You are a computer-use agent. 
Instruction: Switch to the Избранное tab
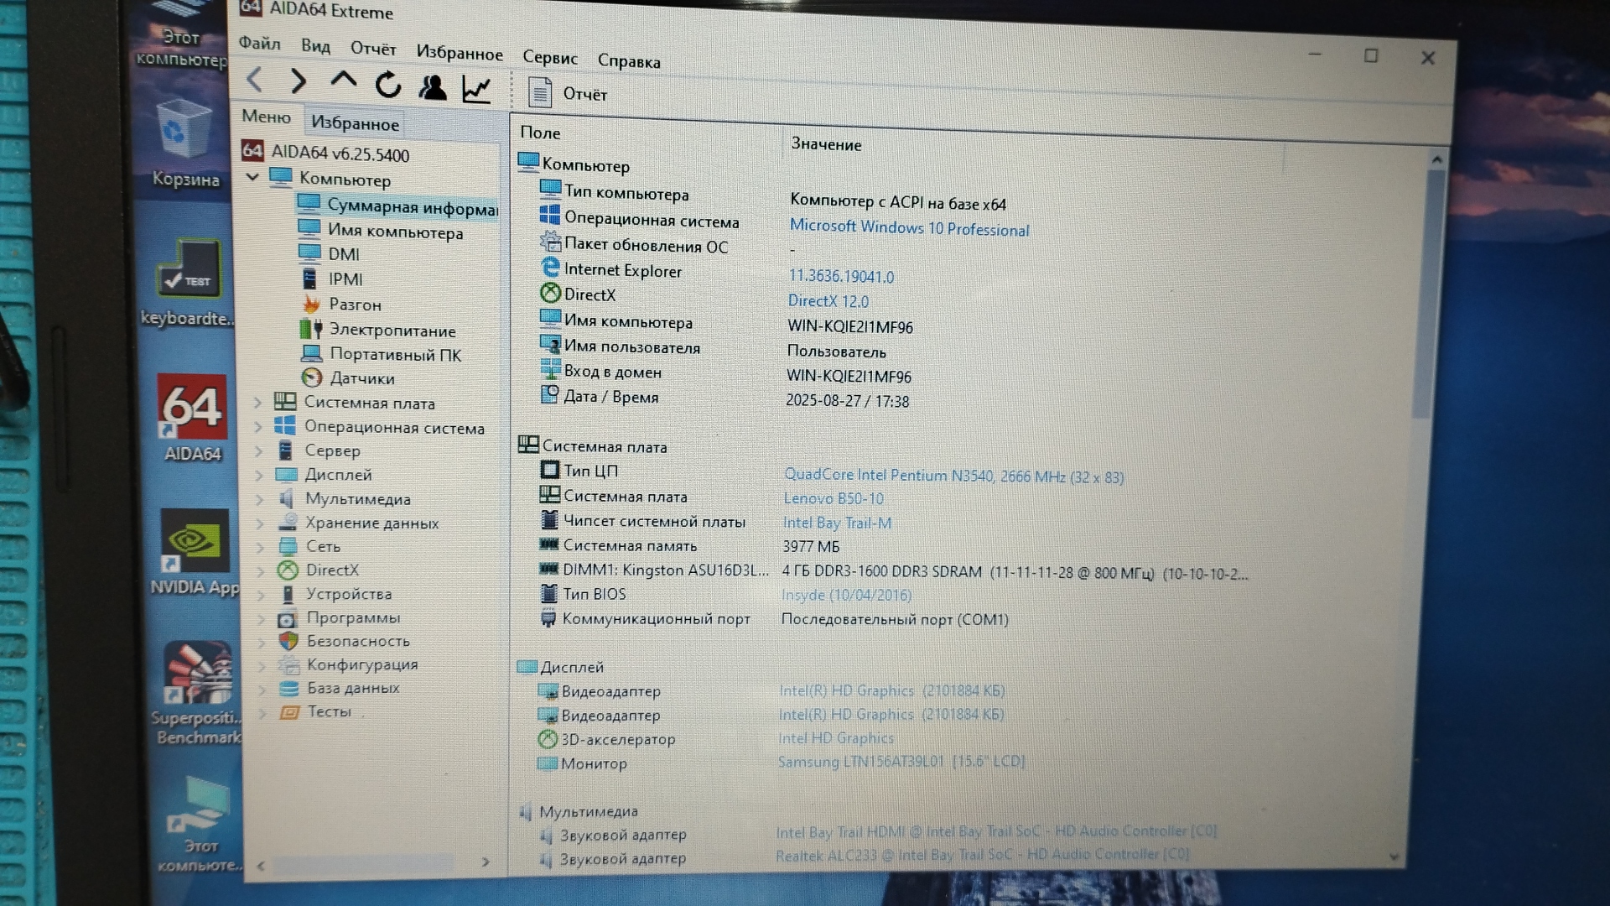tap(355, 123)
